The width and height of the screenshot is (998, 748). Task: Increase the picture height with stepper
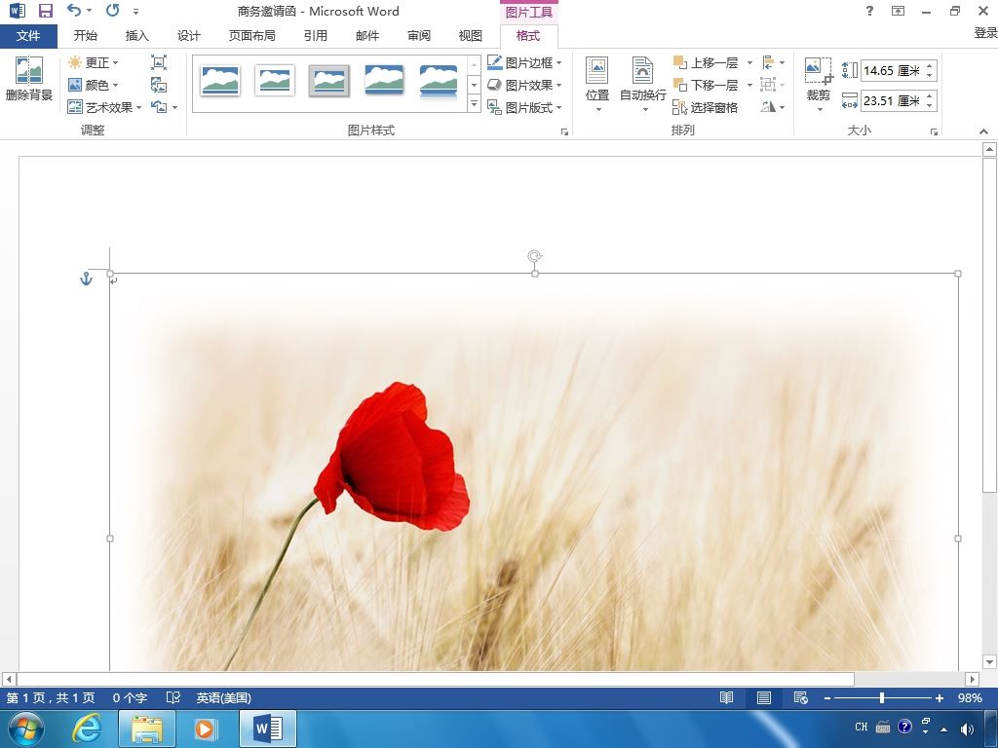(x=930, y=65)
